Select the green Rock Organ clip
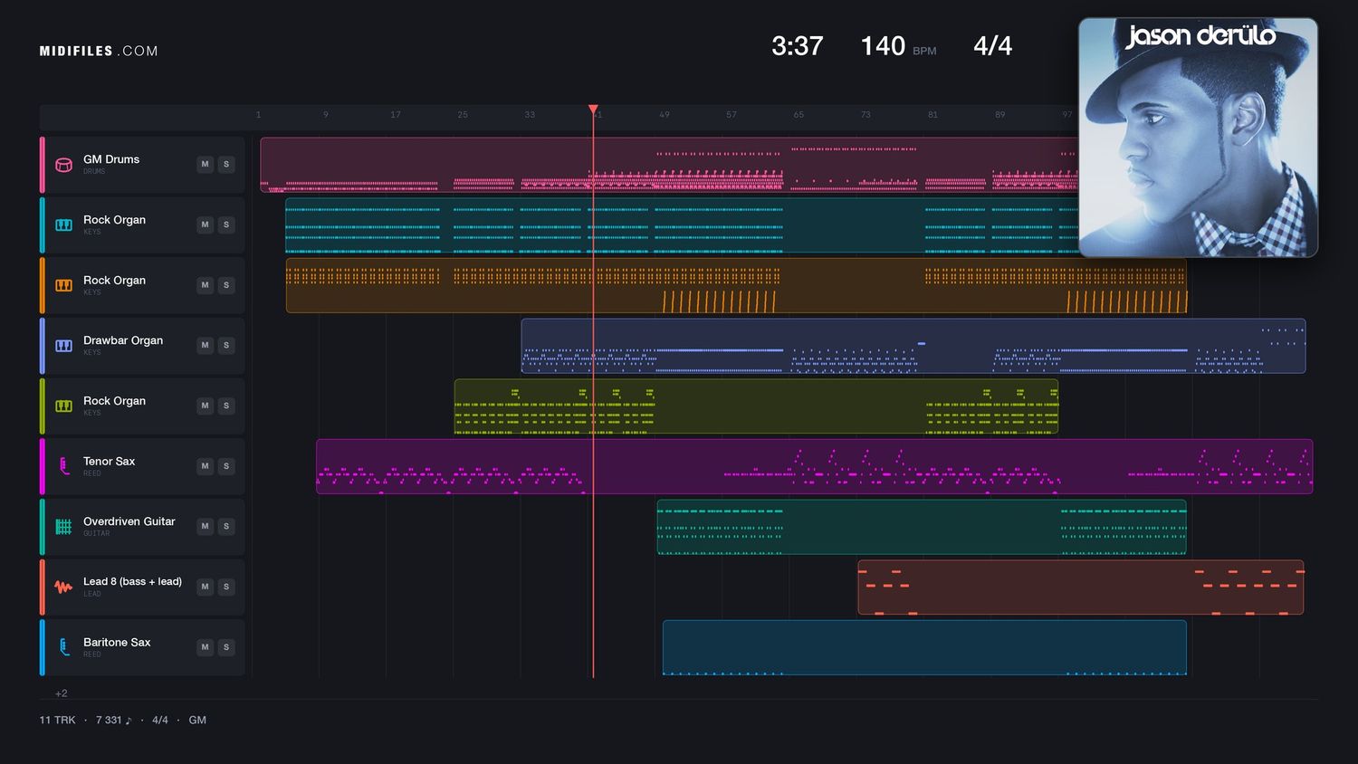This screenshot has width=1358, height=764. [x=756, y=406]
